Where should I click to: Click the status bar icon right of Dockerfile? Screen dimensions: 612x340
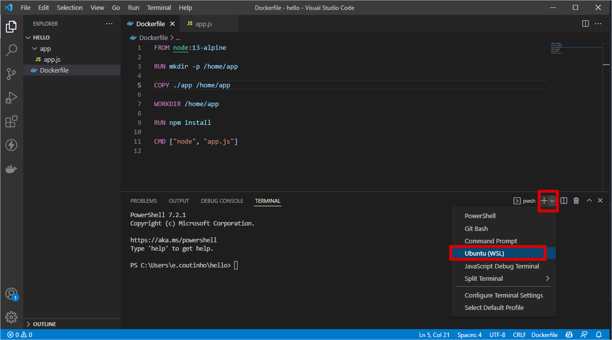pos(569,335)
